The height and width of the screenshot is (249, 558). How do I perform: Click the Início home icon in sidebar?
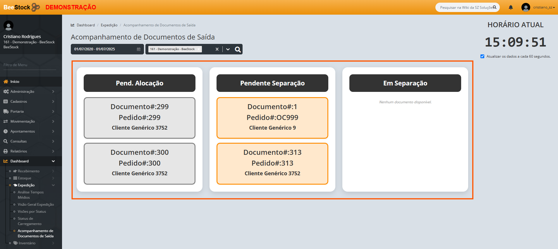coord(6,82)
